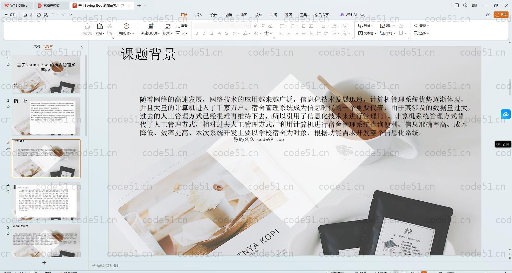
Task: Click the plus icon to add slide below thumbnails
Action: click(x=44, y=263)
